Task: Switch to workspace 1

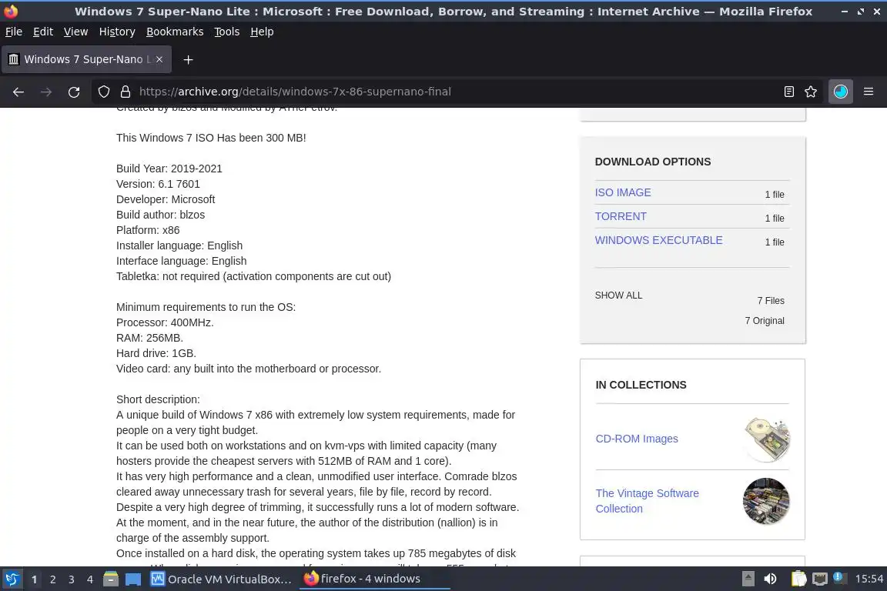Action: 34,579
